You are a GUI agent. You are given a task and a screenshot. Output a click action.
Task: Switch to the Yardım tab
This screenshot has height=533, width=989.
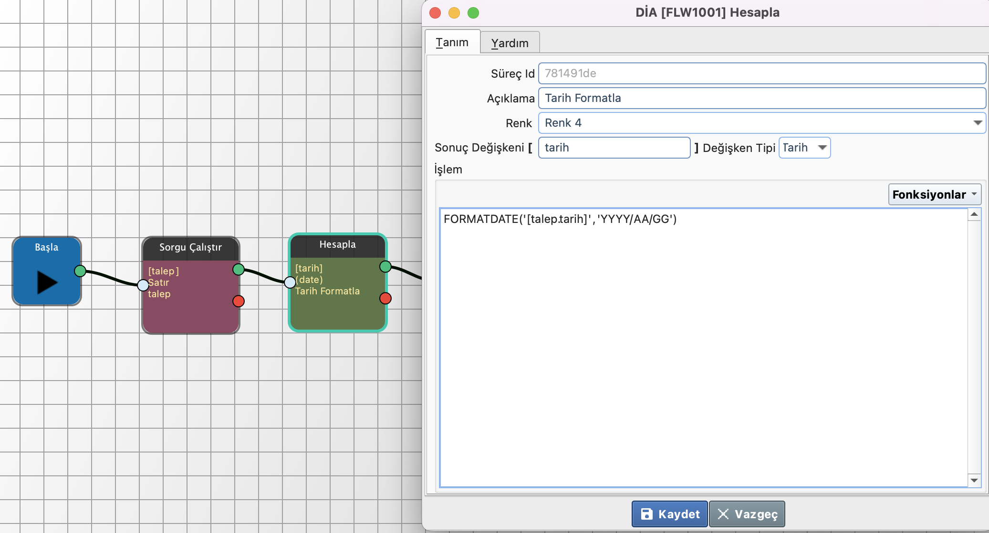coord(510,43)
